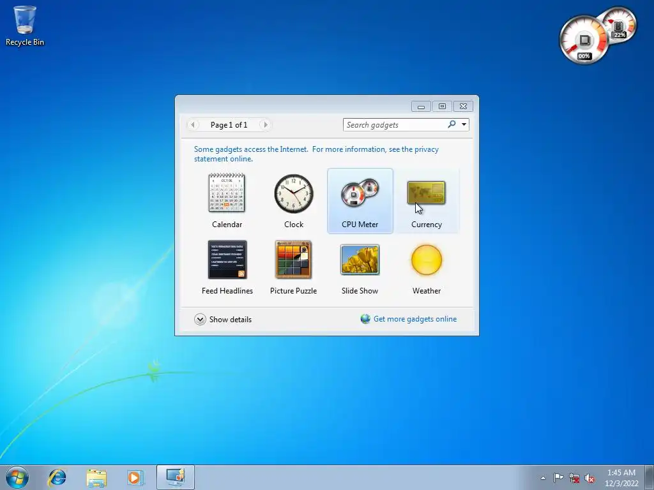The image size is (654, 490).
Task: Open Action Center flag icon
Action: tap(558, 477)
